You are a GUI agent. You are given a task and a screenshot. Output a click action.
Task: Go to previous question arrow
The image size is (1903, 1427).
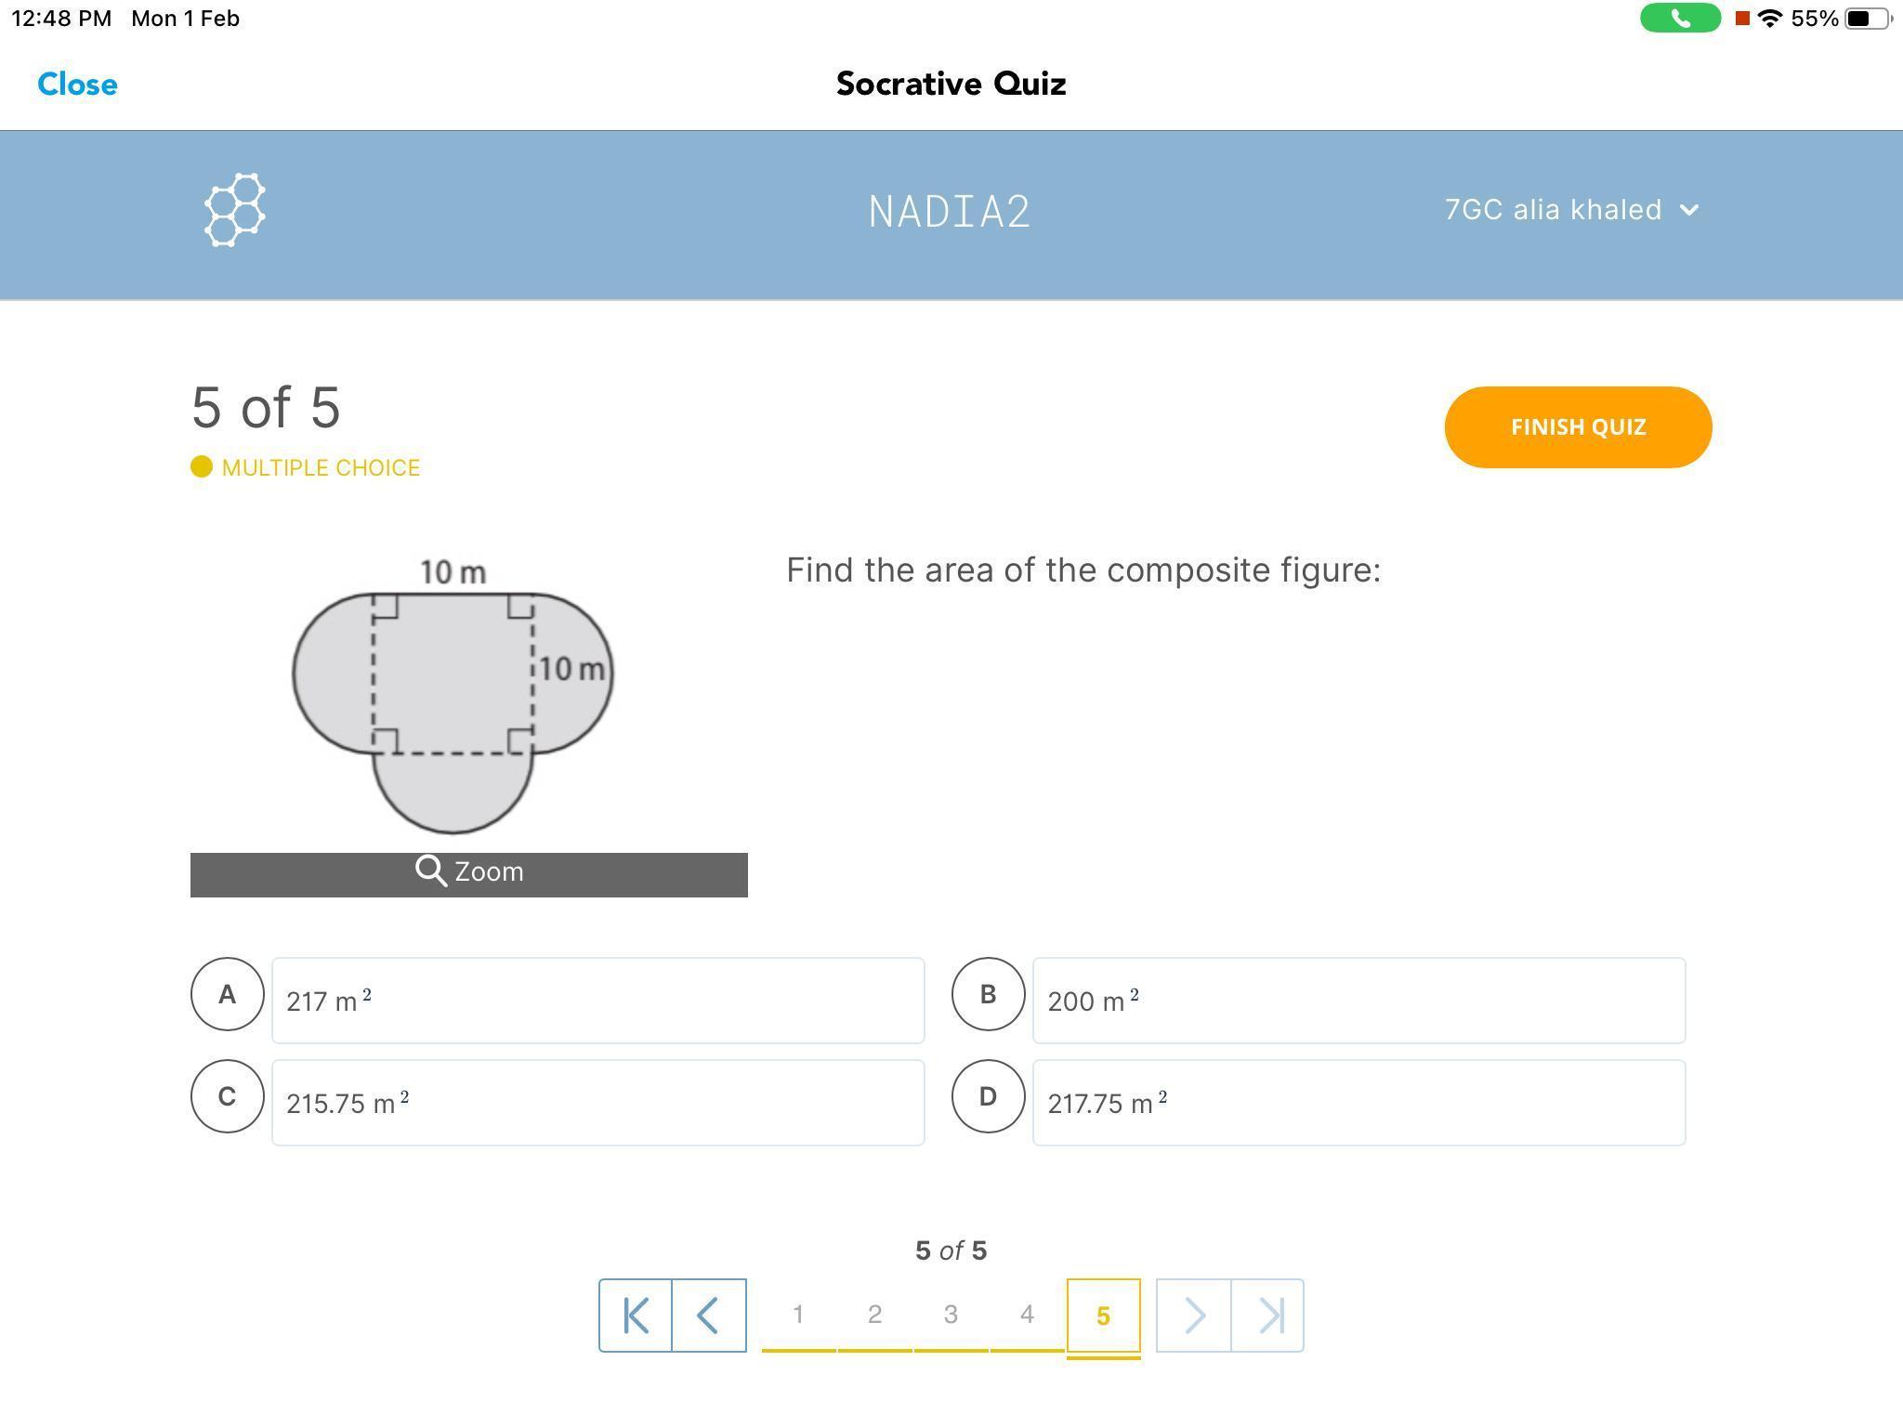[x=709, y=1316]
